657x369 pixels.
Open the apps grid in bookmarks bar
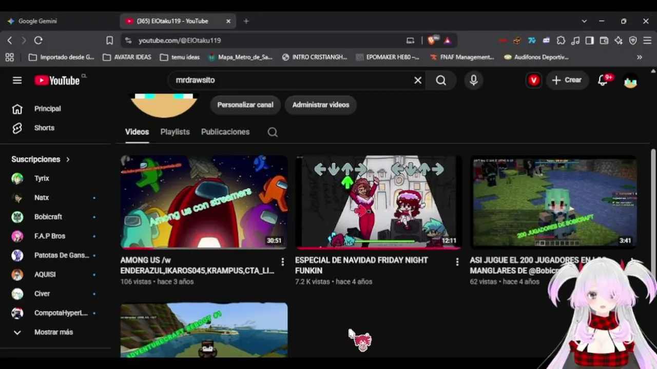point(9,57)
